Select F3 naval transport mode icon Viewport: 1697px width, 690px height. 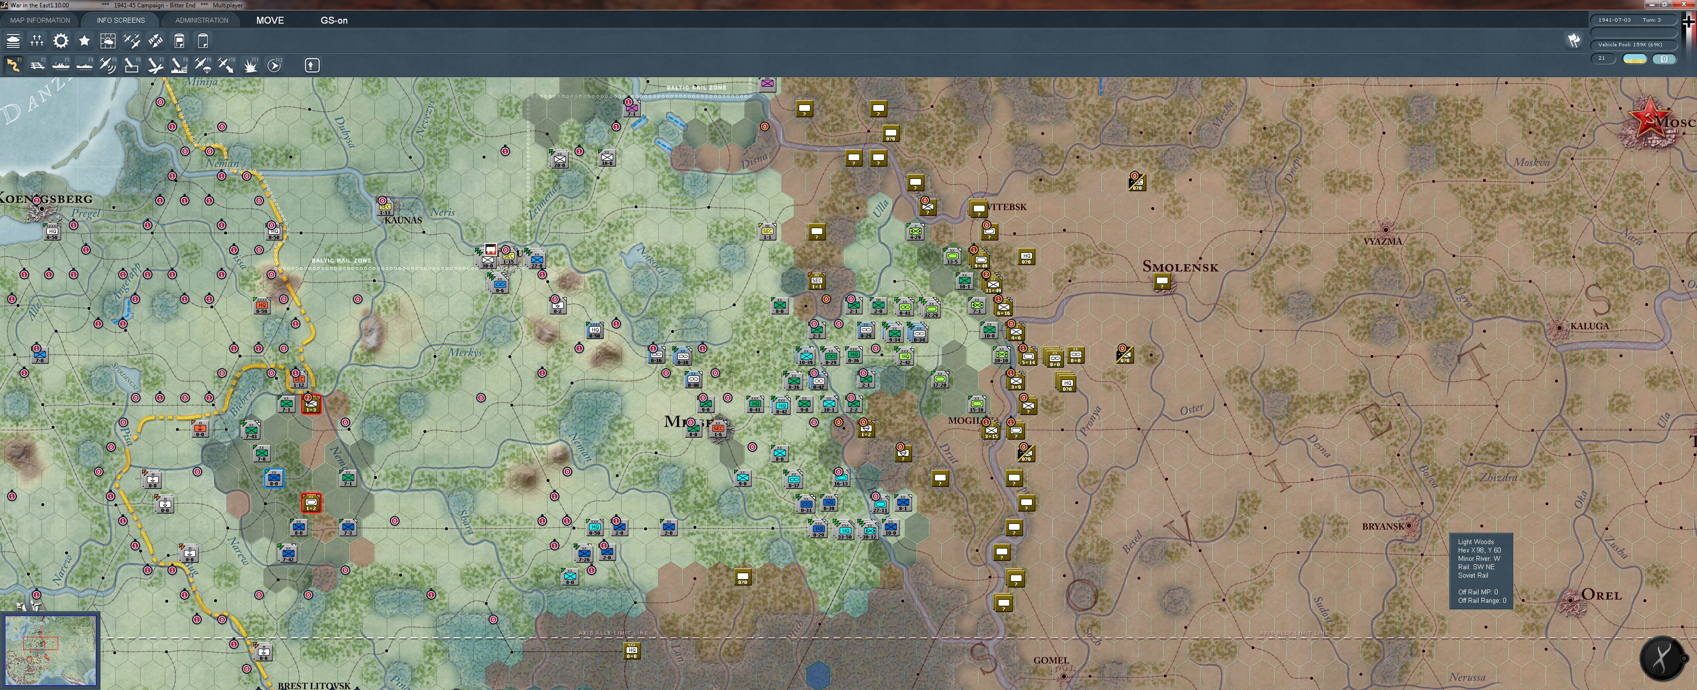tap(61, 65)
